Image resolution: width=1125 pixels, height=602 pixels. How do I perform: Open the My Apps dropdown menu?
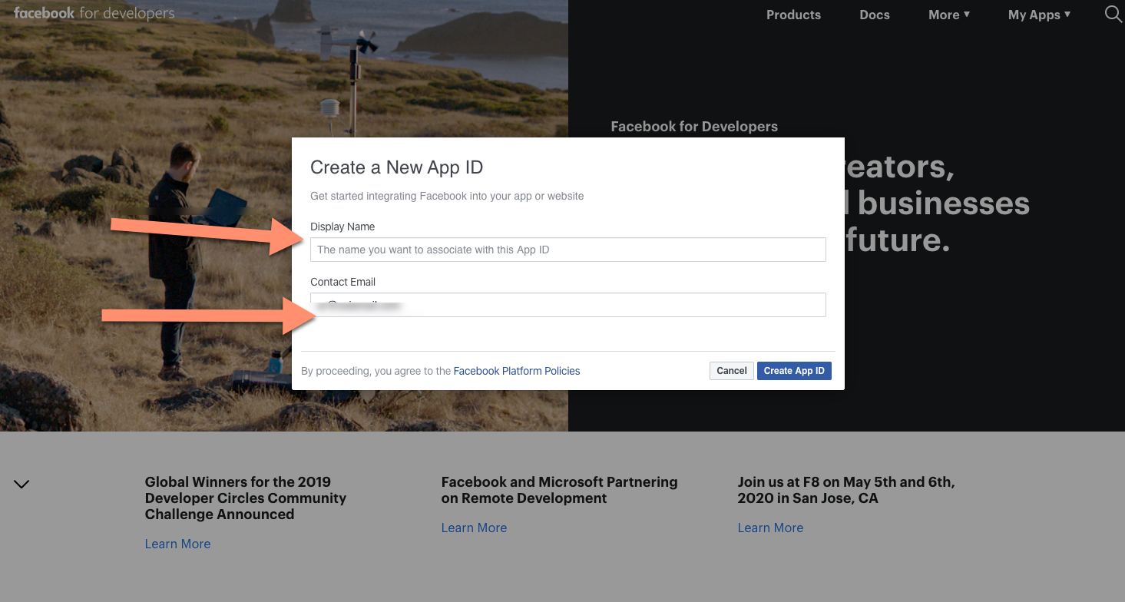(1039, 15)
